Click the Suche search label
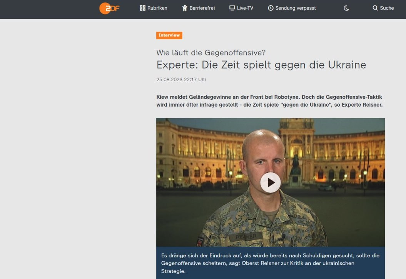The image size is (406, 279). click(387, 8)
